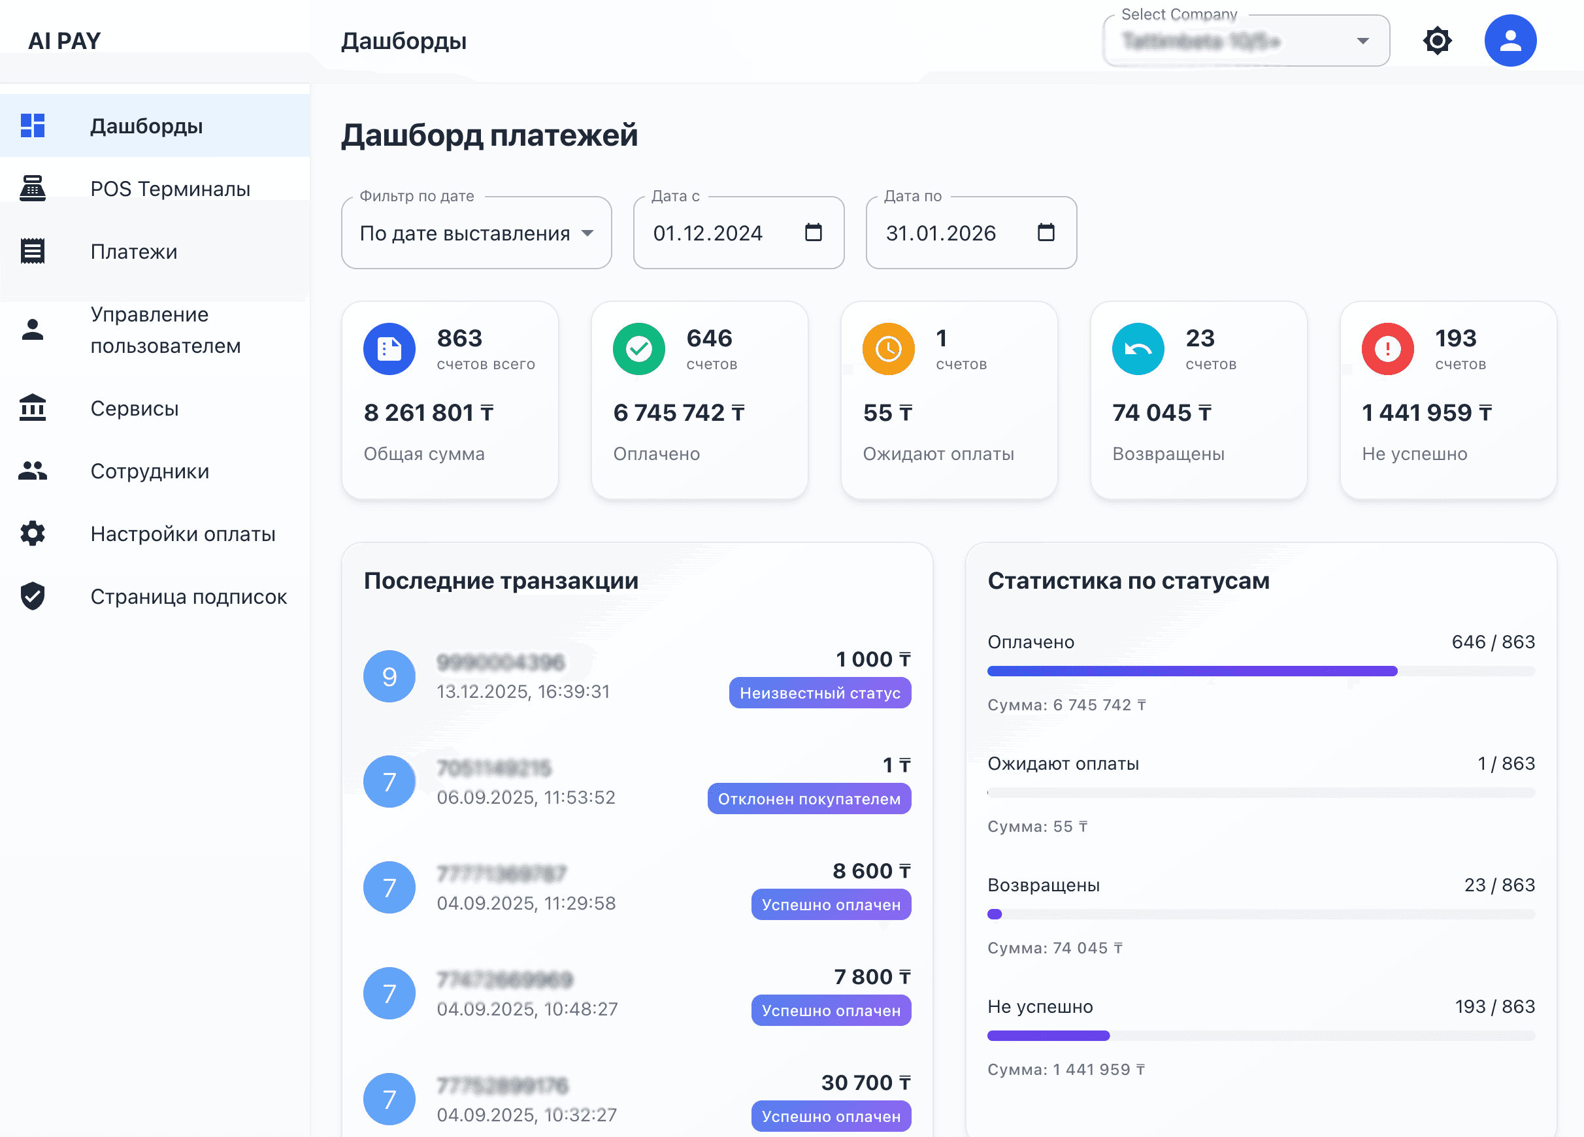
Task: Click the profile avatar icon top right
Action: [1510, 41]
